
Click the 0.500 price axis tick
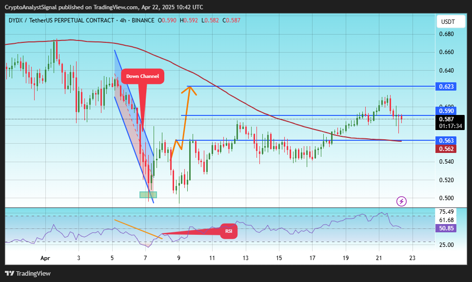click(x=447, y=198)
